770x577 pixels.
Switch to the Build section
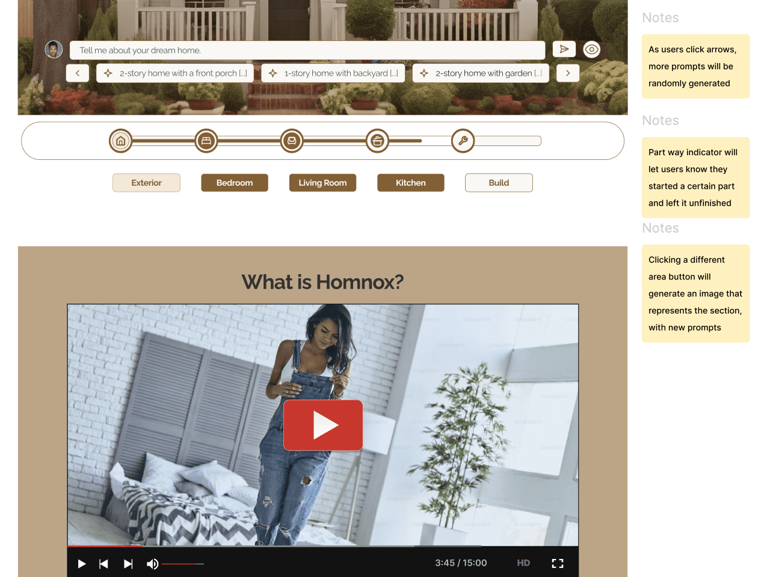pos(499,183)
